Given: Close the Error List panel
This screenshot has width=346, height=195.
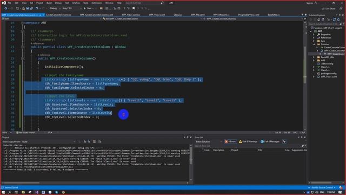Looking at the screenshot, I should pyautogui.click(x=305, y=138).
